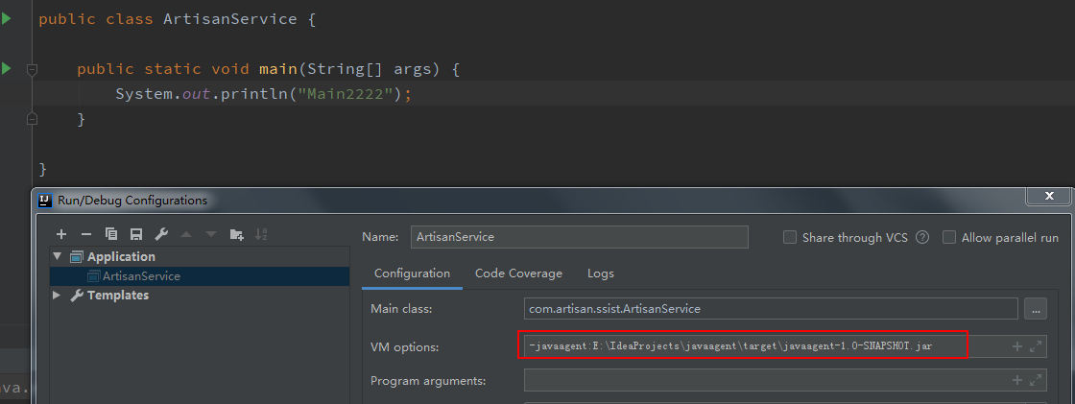The width and height of the screenshot is (1075, 404).
Task: Click the ArtisanService class name in code
Action: coord(230,19)
